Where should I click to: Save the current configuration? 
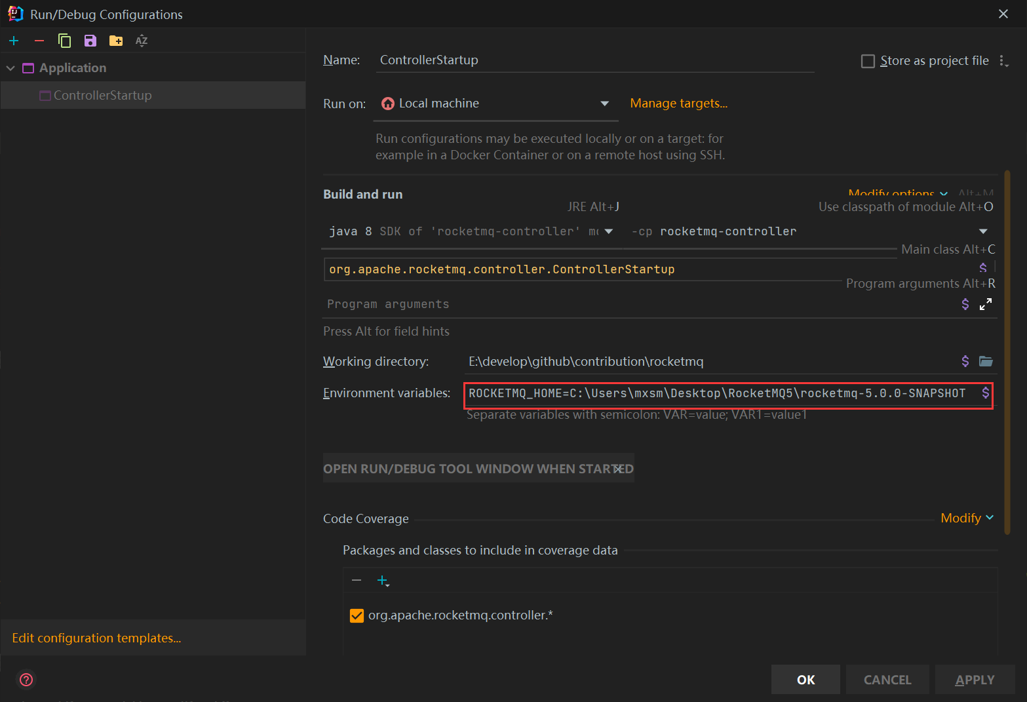[90, 40]
